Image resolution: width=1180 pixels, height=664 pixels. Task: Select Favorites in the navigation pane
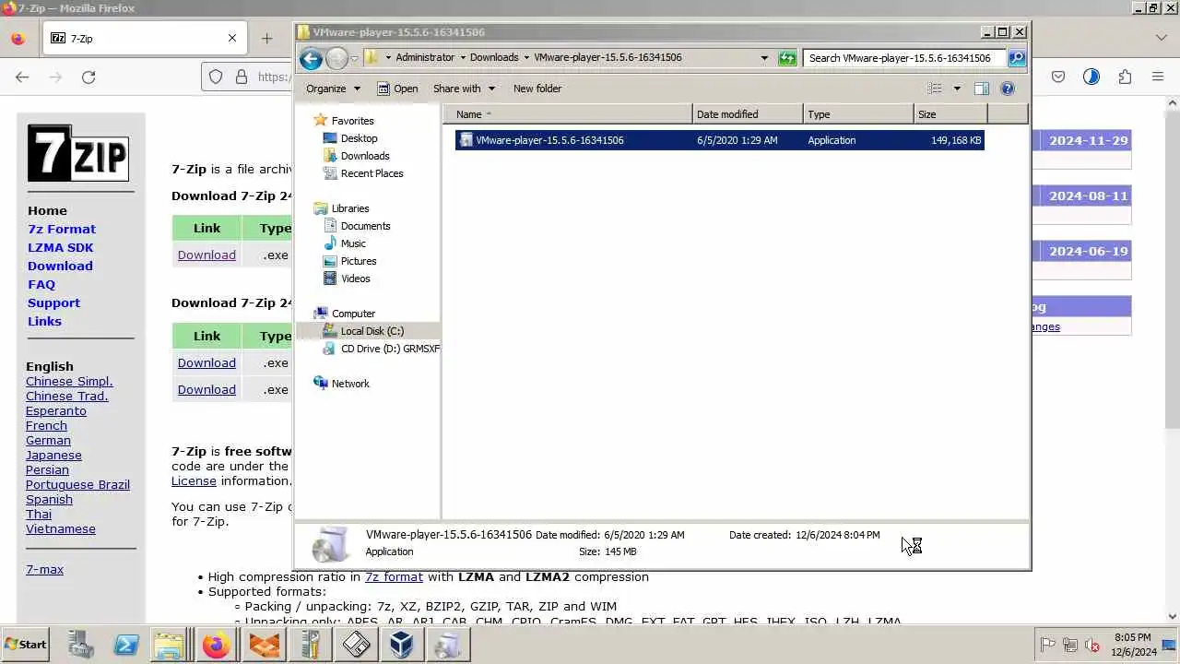click(x=352, y=121)
